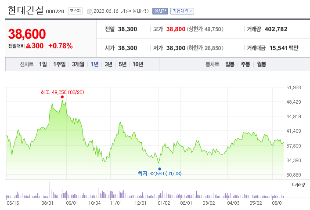Switch to 월봉 candlestick chart

[x=261, y=64]
